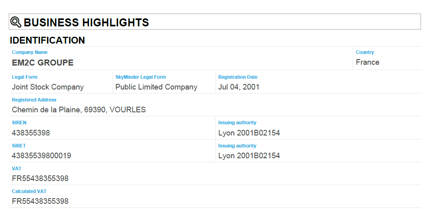Click the IDENTIFICATION section heading
The image size is (431, 209).
47,40
